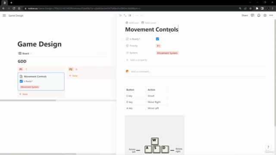Viewport: 276px width, 155px height.
Task: Click the GDD database title
Action: coord(22,61)
